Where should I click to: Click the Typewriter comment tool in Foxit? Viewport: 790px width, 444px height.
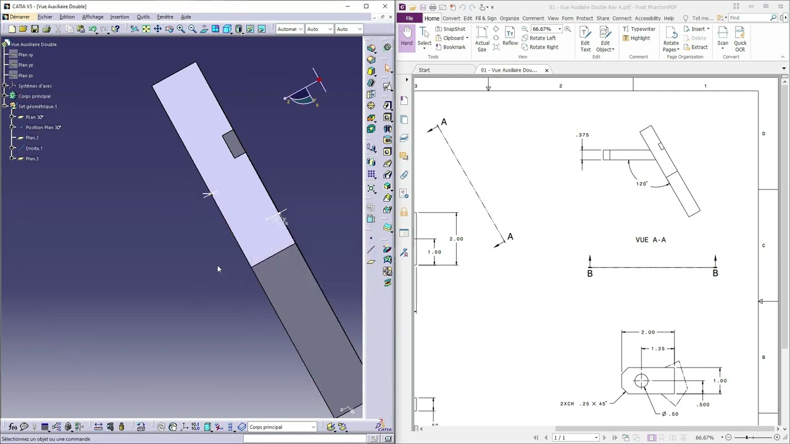tap(639, 29)
